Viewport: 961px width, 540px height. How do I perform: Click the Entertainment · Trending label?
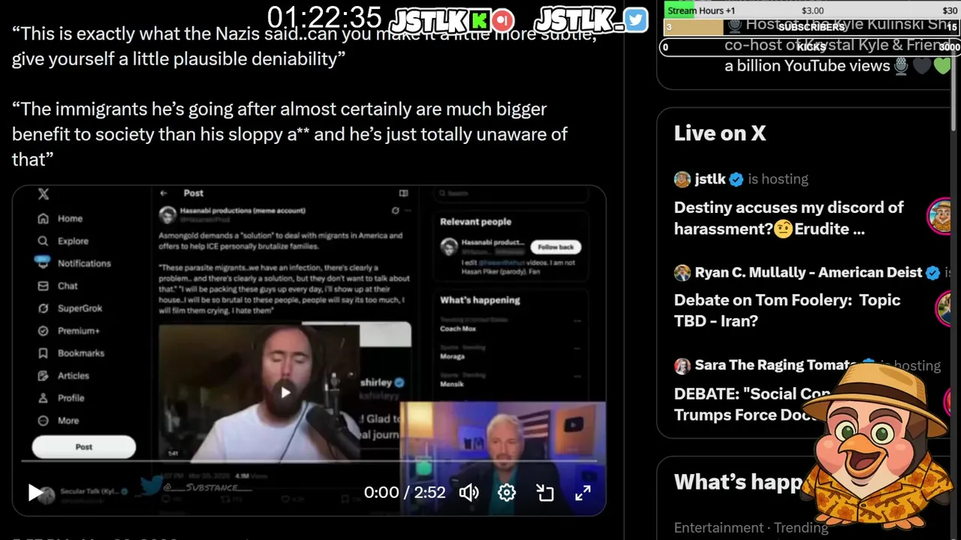pos(751,528)
